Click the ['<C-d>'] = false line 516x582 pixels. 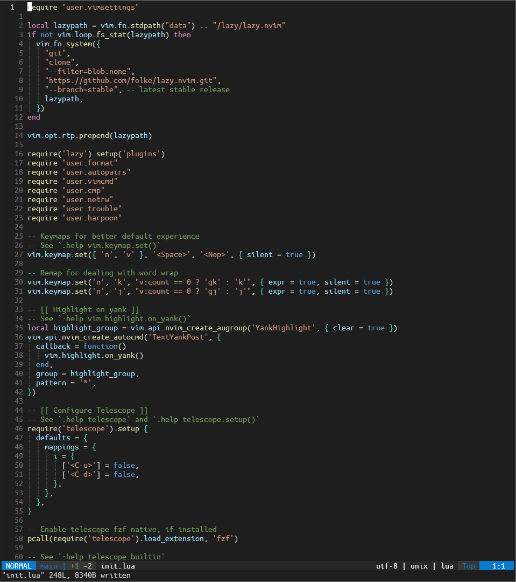point(101,474)
